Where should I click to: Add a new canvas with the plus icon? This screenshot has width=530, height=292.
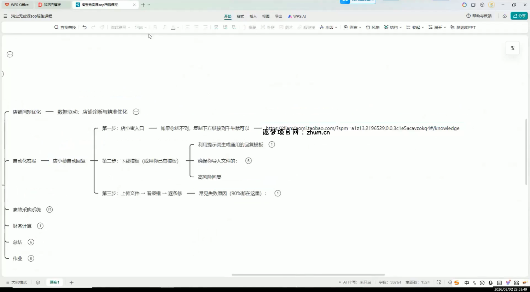coord(71,282)
